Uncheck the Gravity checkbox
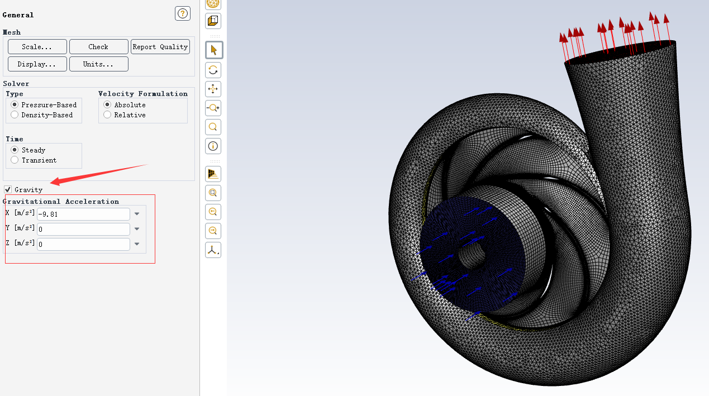This screenshot has width=709, height=396. 8,190
